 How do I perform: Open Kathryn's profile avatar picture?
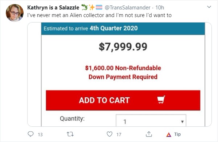[15, 13]
